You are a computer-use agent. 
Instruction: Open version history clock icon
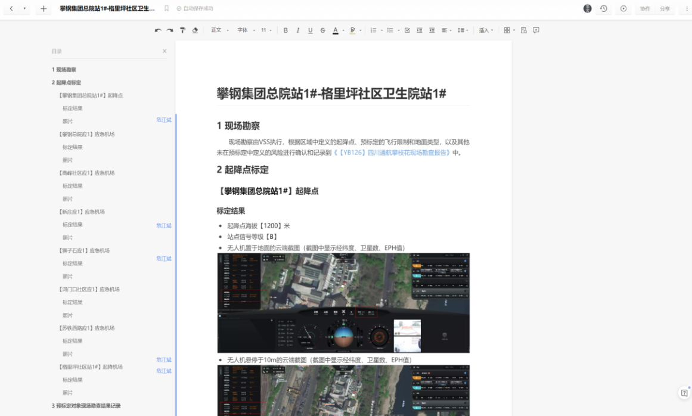point(604,8)
